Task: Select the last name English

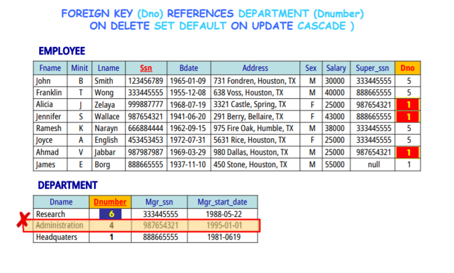Action: click(106, 140)
